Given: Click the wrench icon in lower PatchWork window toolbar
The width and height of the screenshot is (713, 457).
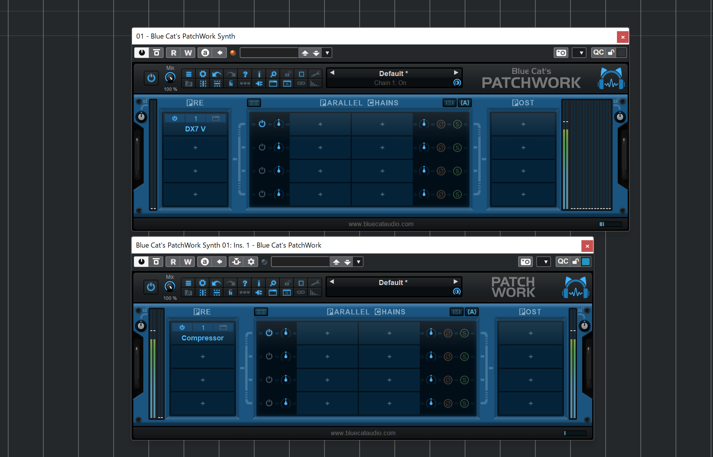Looking at the screenshot, I should [315, 283].
